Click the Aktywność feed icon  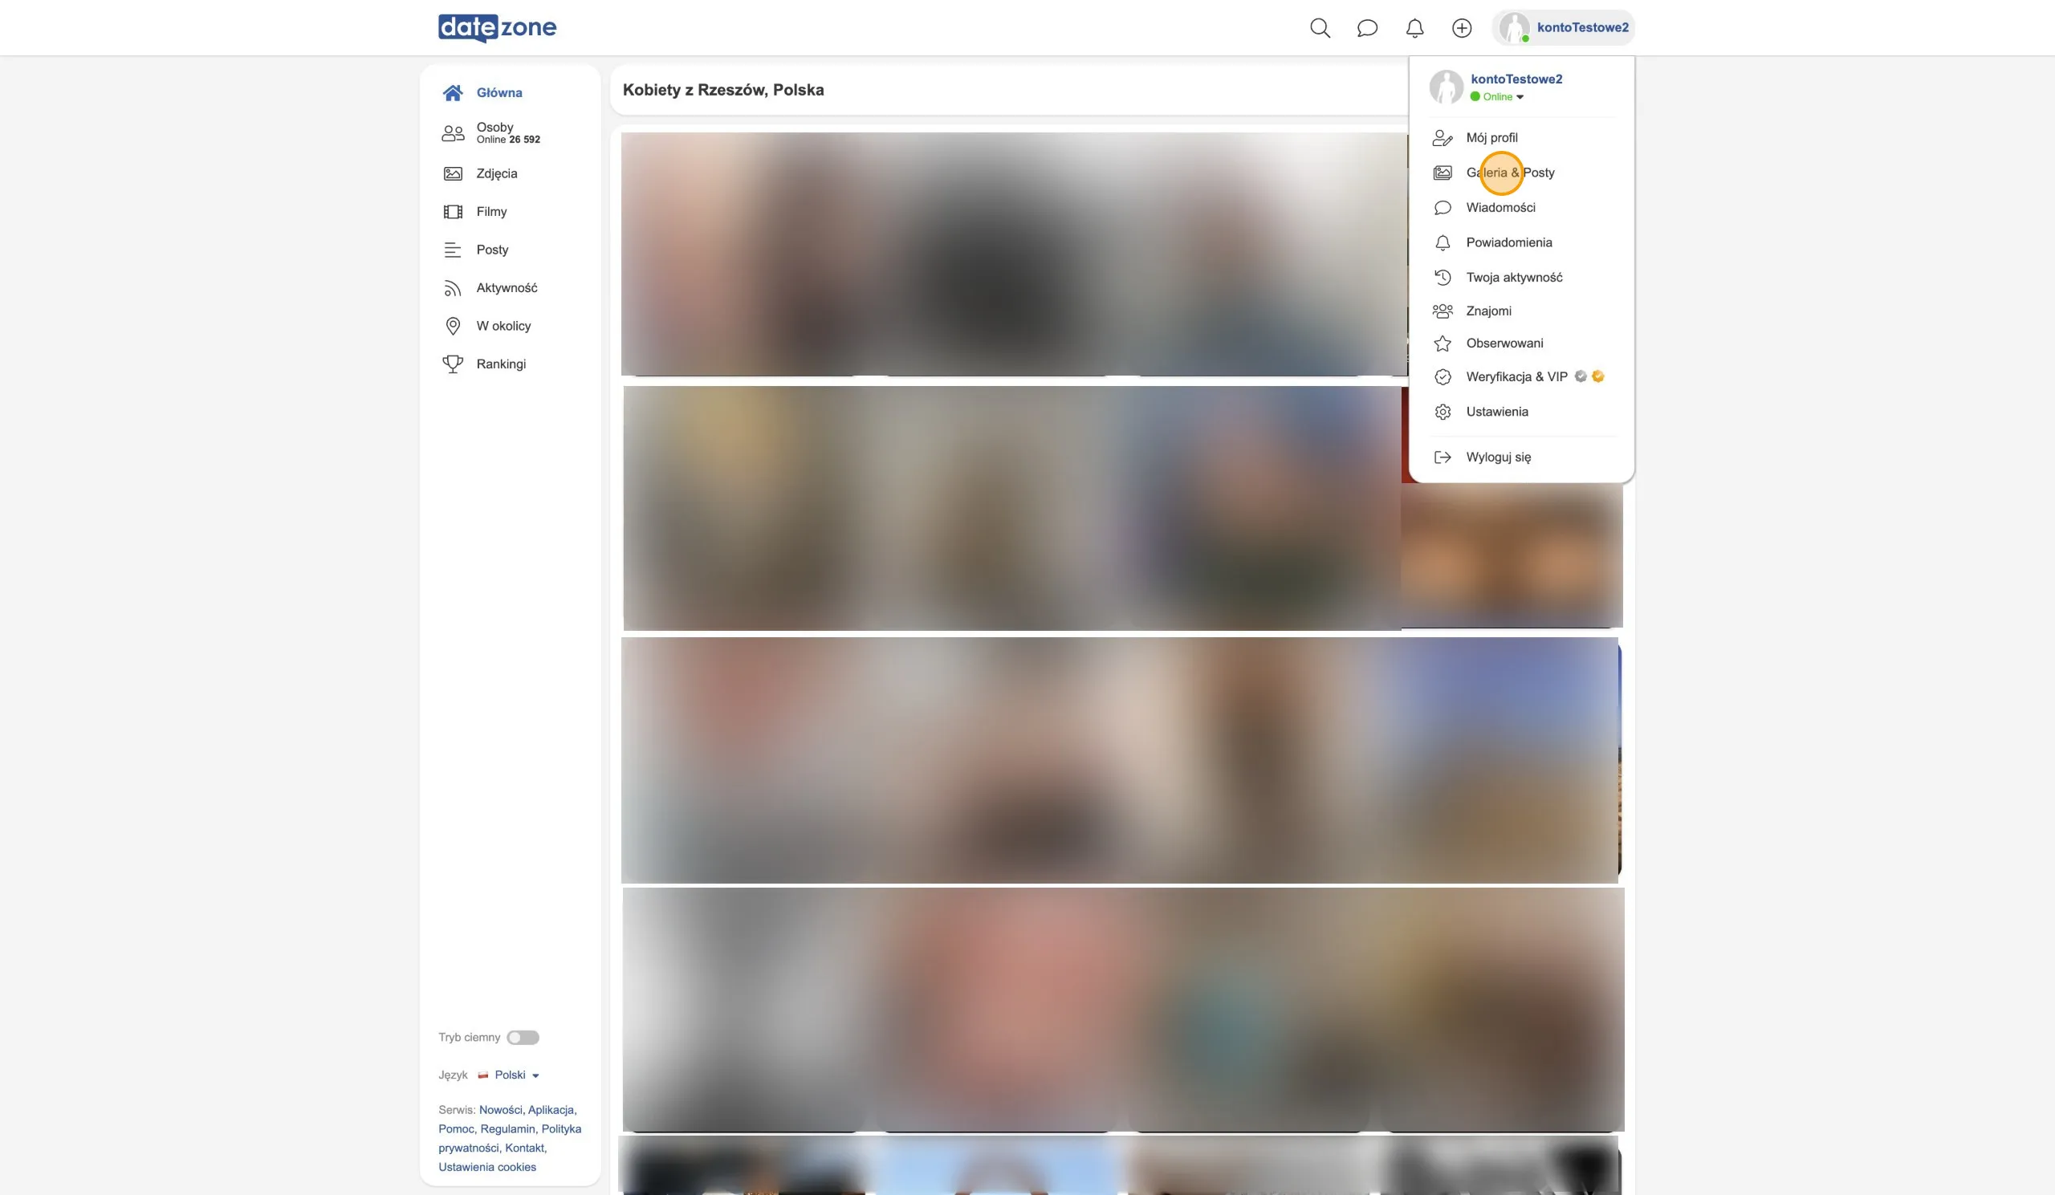click(x=453, y=288)
